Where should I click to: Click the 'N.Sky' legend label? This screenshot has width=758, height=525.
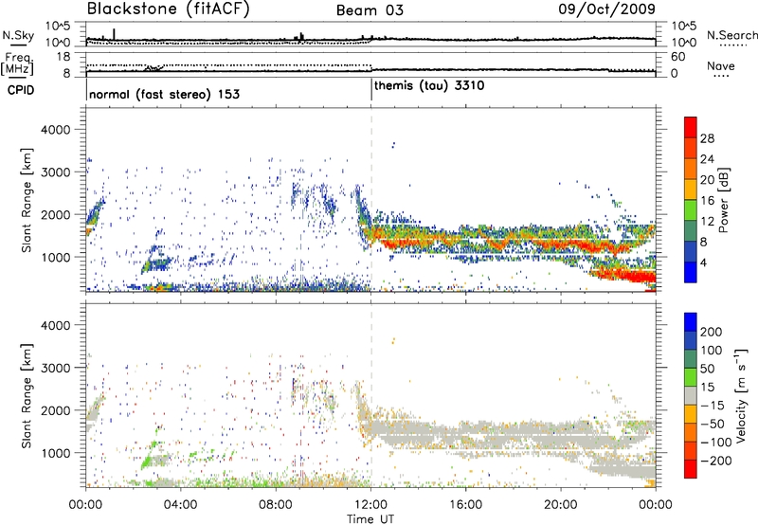[18, 35]
